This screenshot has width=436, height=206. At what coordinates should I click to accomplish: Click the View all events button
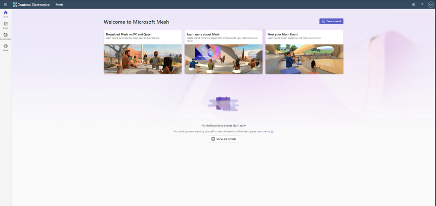224,139
